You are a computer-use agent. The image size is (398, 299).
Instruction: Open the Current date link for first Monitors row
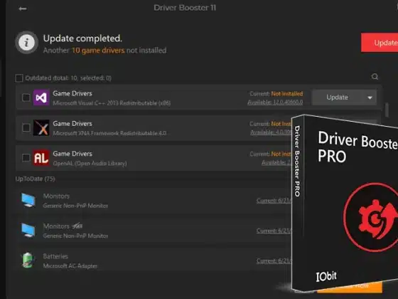coord(274,201)
